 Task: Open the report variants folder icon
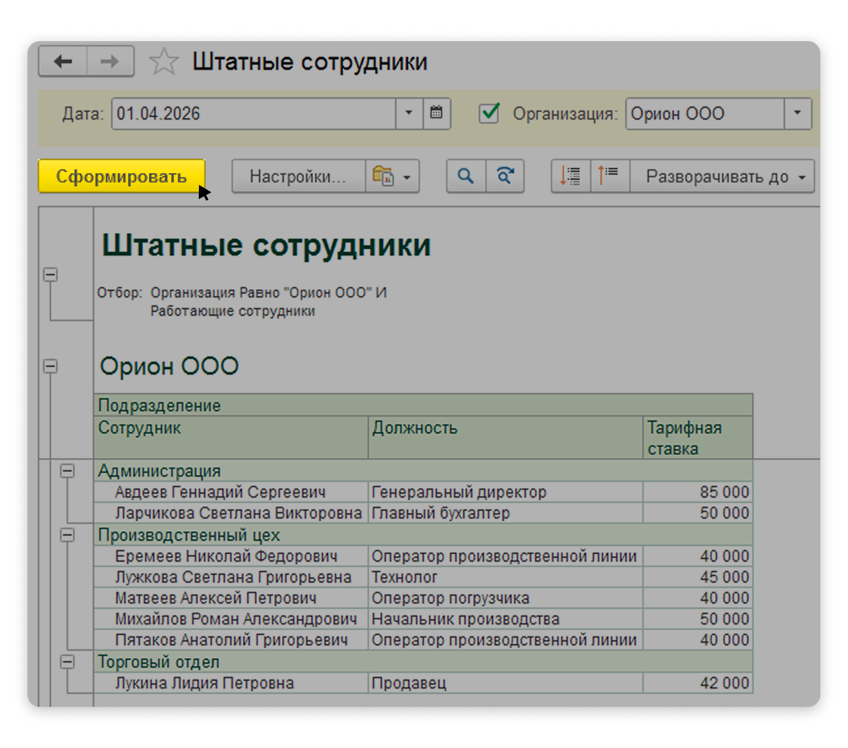pyautogui.click(x=382, y=176)
